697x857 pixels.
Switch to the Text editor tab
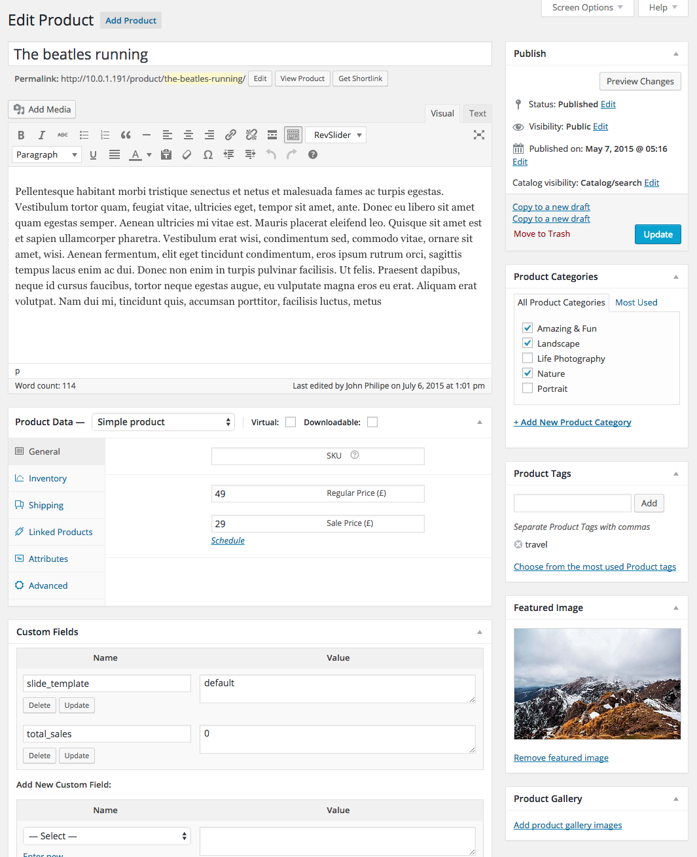coord(477,113)
